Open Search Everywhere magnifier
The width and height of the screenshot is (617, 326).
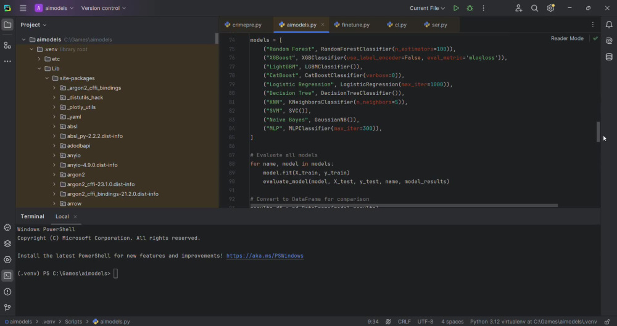pyautogui.click(x=534, y=8)
